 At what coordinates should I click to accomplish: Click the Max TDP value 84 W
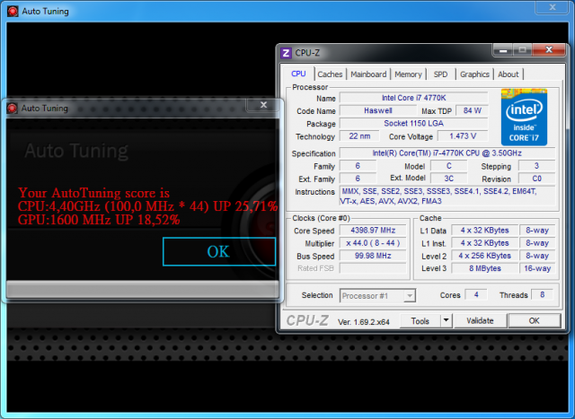tap(472, 110)
